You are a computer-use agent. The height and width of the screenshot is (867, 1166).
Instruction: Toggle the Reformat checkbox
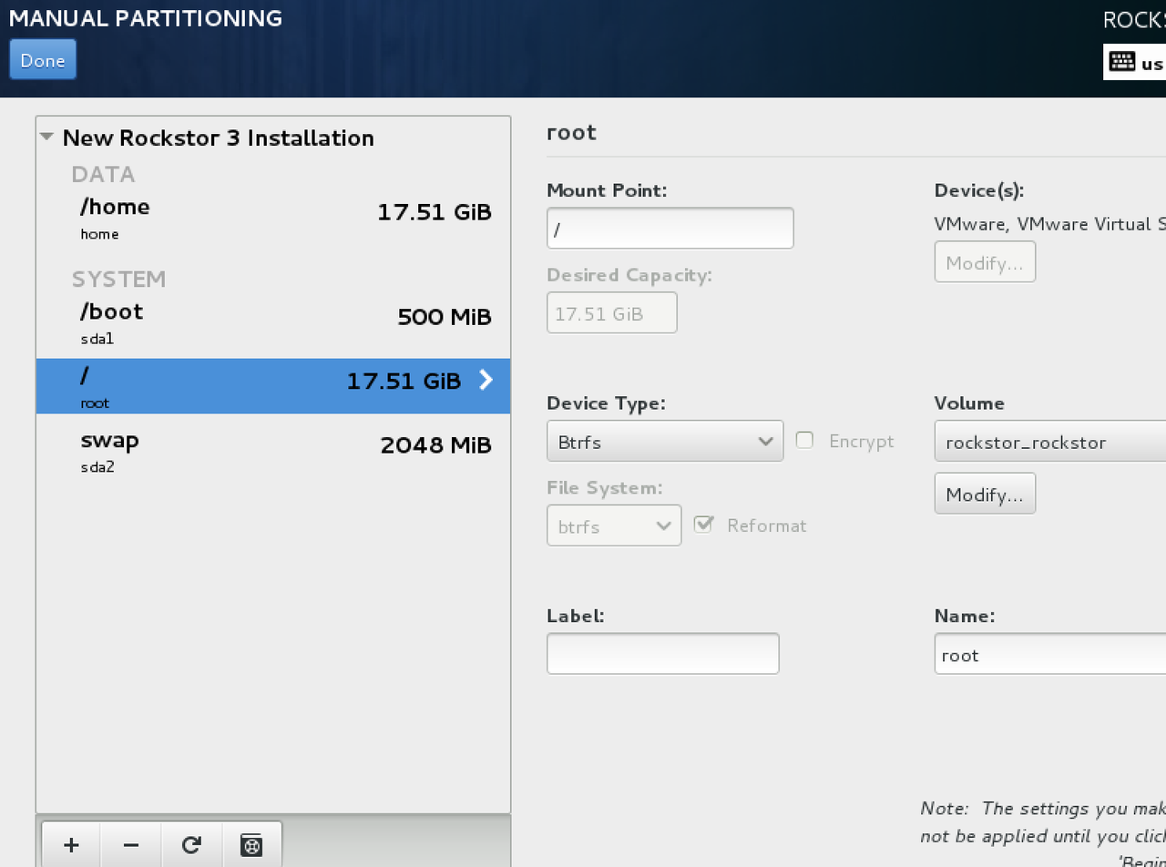click(x=702, y=525)
